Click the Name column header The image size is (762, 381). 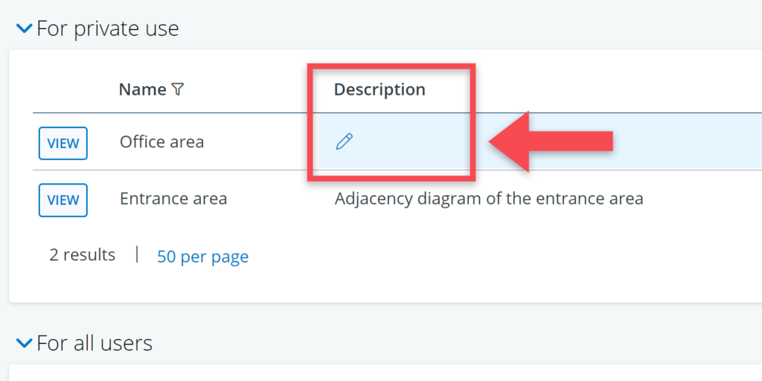pyautogui.click(x=142, y=90)
